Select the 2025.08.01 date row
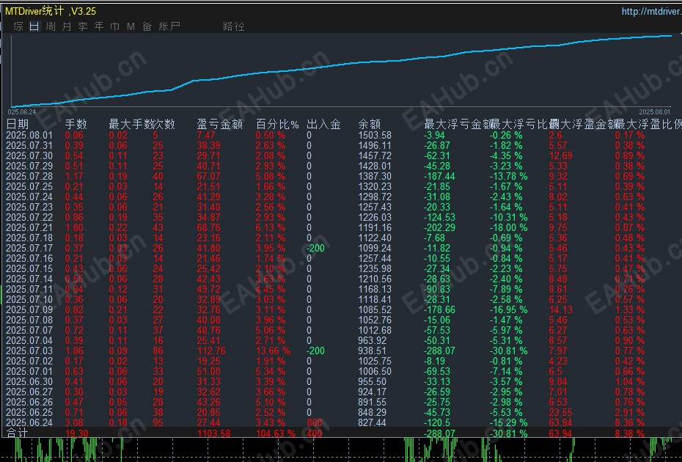The width and height of the screenshot is (682, 462). point(29,135)
